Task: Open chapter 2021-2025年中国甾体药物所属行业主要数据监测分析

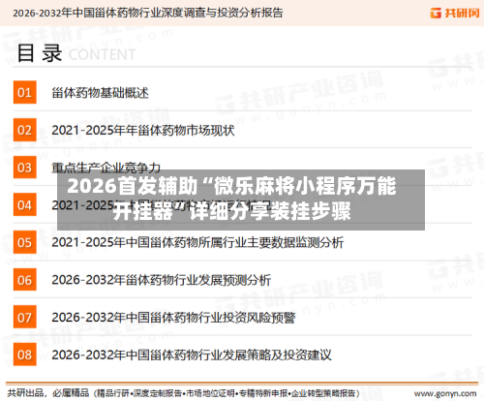Action: click(x=197, y=242)
